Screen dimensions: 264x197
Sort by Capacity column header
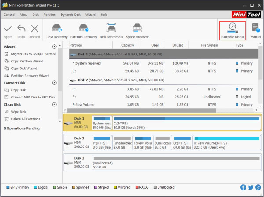(126, 45)
